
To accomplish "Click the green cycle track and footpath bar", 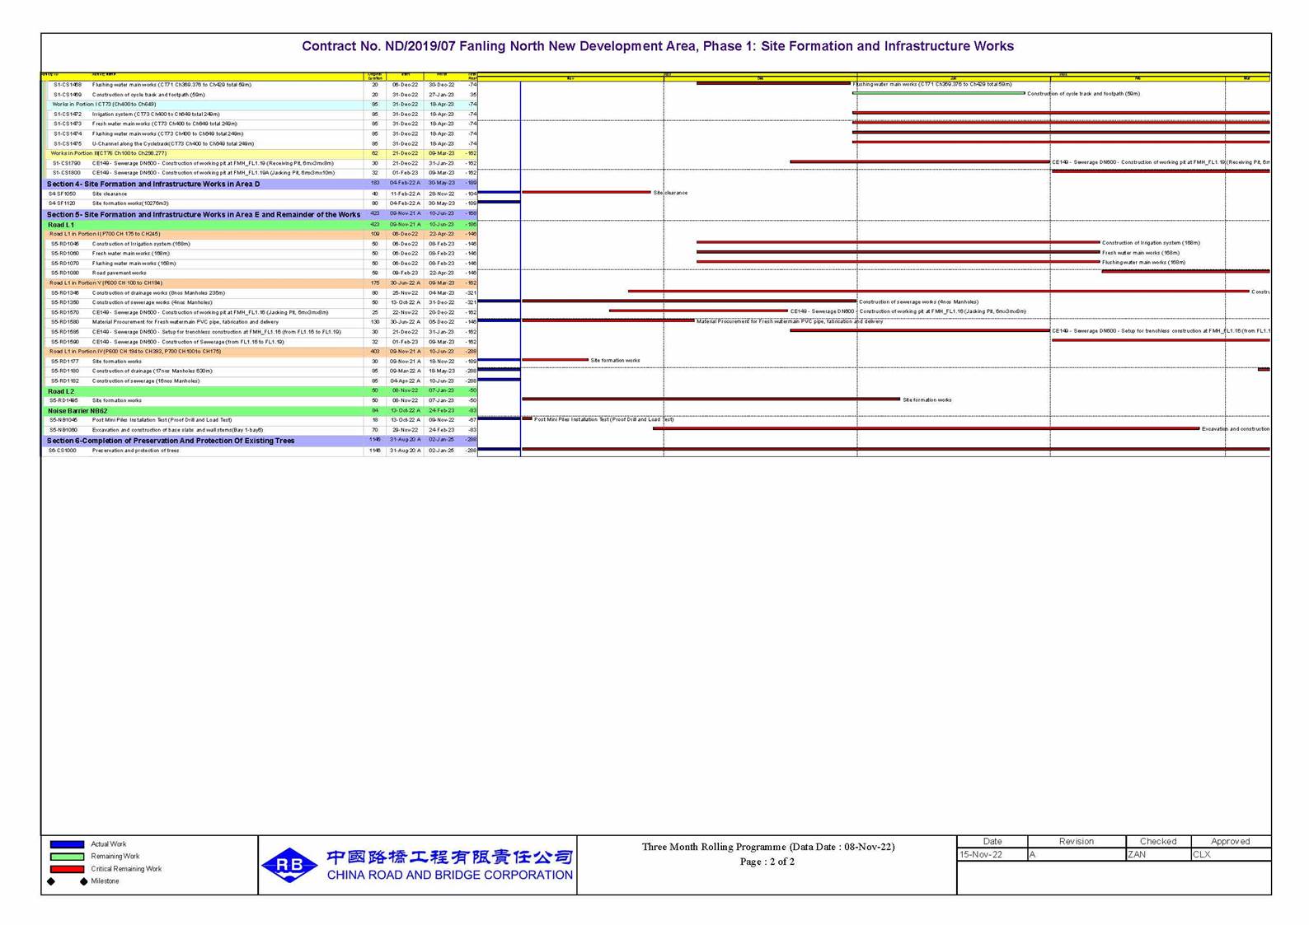I will 937,93.
